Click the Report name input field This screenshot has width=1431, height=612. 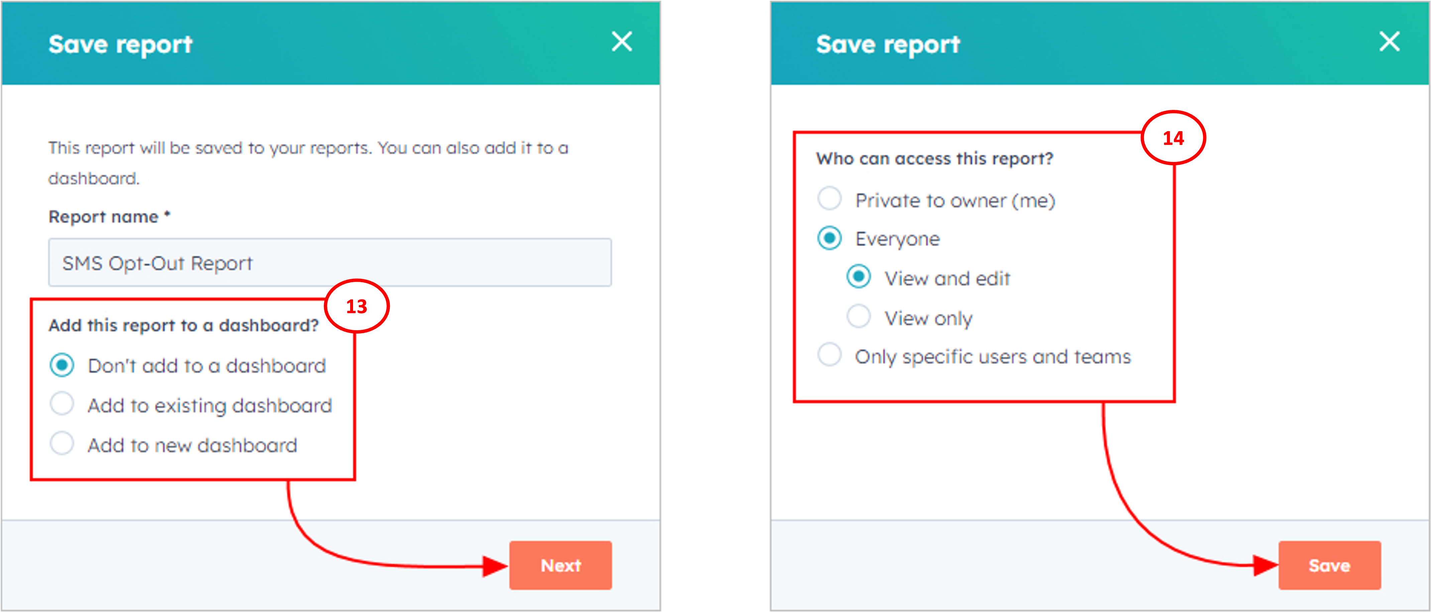coord(330,262)
